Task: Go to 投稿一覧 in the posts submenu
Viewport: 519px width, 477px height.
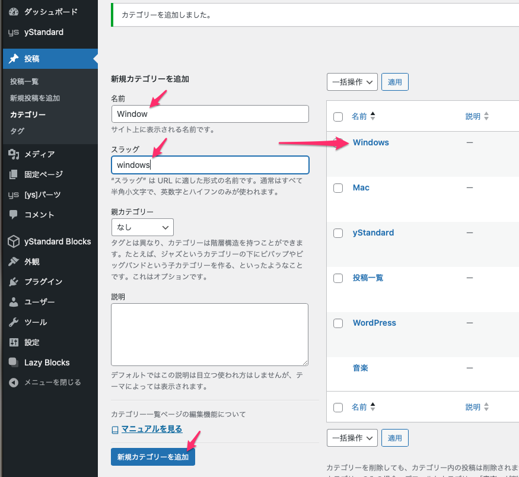Action: pos(24,81)
